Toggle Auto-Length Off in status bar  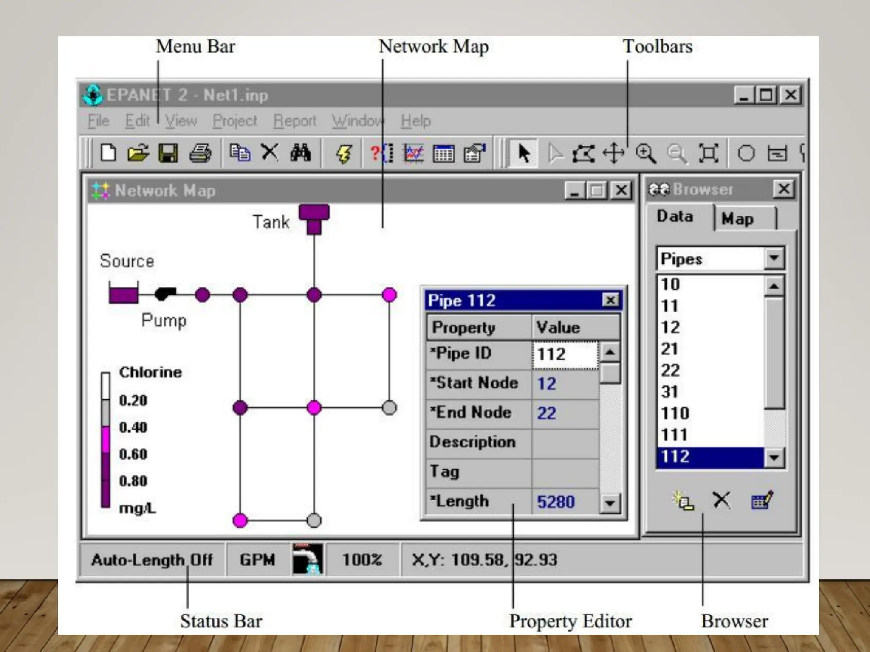[152, 560]
